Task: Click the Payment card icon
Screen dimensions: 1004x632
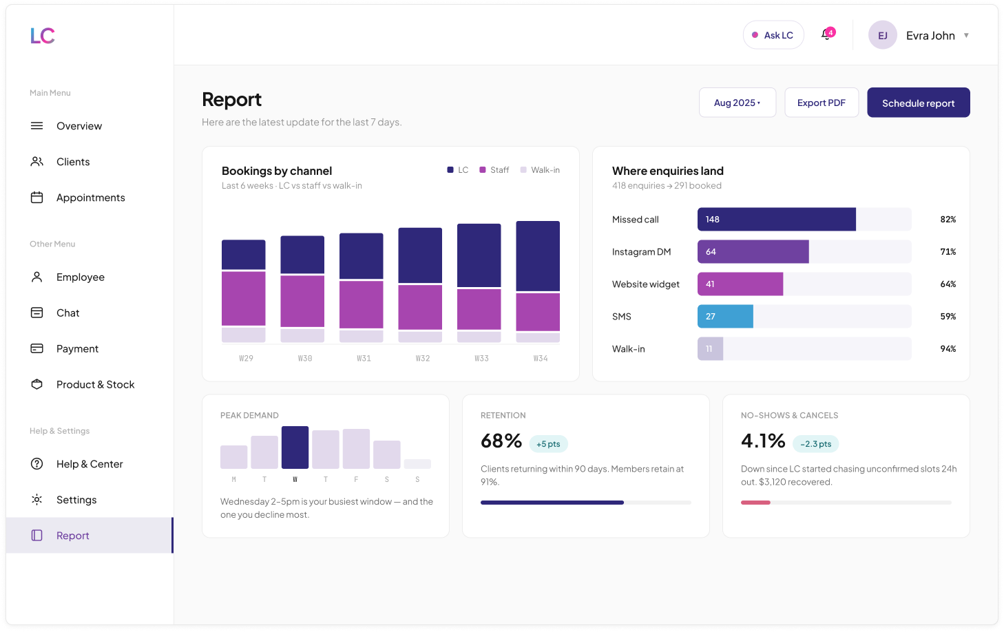Action: pyautogui.click(x=37, y=348)
